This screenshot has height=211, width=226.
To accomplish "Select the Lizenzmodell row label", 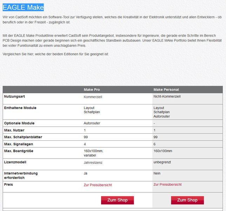I will point(15,162).
